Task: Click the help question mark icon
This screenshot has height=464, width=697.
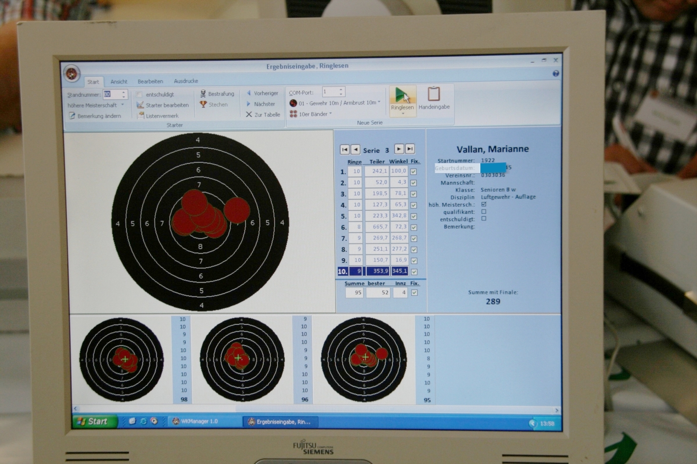Action: pyautogui.click(x=556, y=73)
